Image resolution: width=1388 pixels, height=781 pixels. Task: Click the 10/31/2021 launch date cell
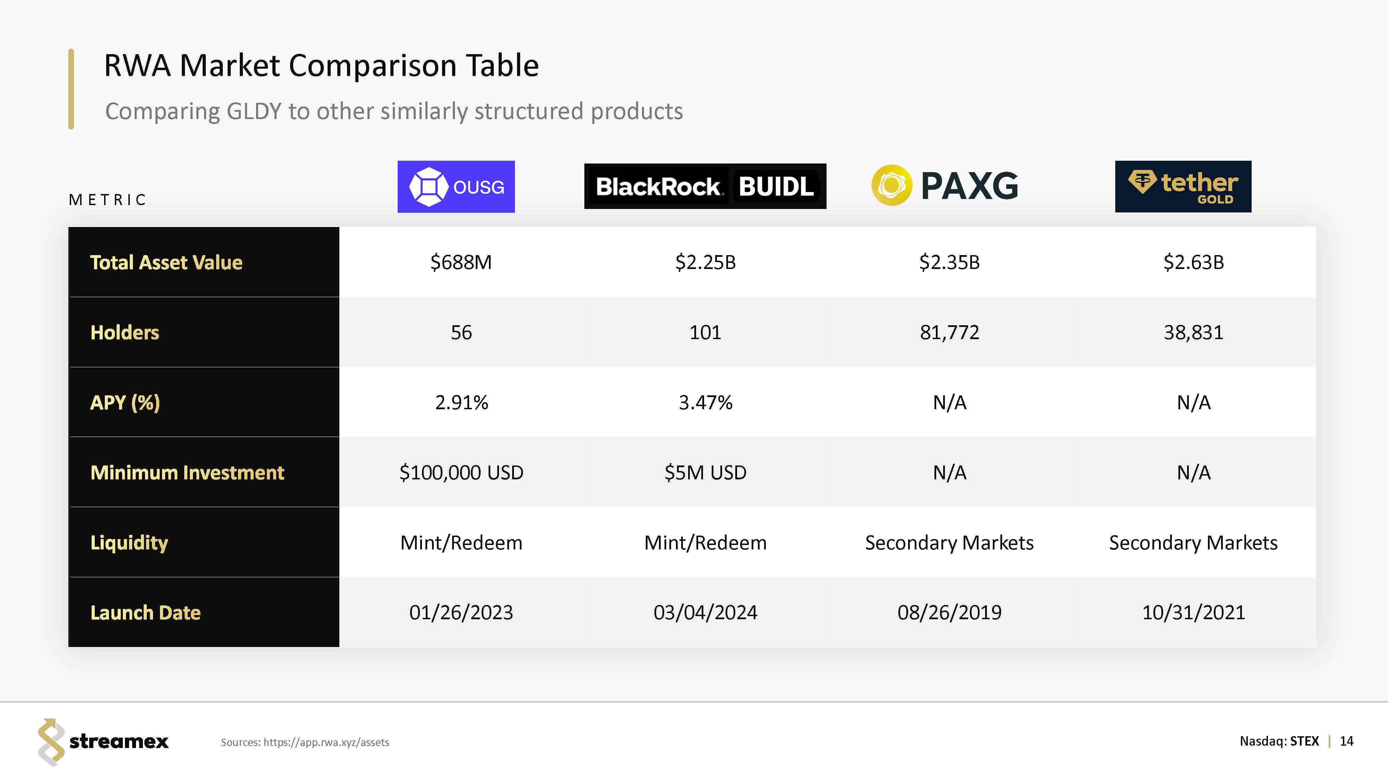1193,613
